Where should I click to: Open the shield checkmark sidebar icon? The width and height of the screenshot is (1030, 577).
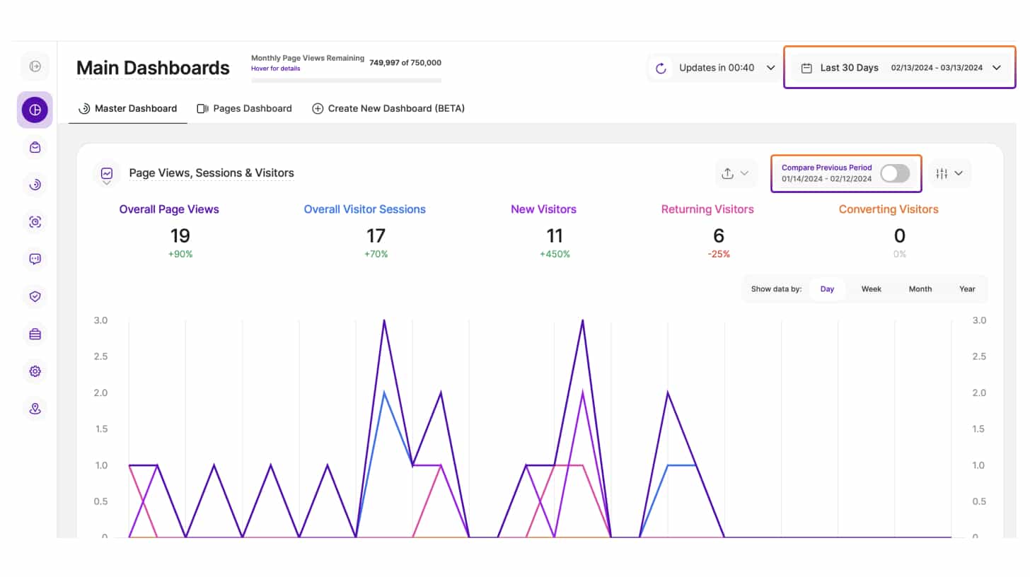(x=35, y=296)
